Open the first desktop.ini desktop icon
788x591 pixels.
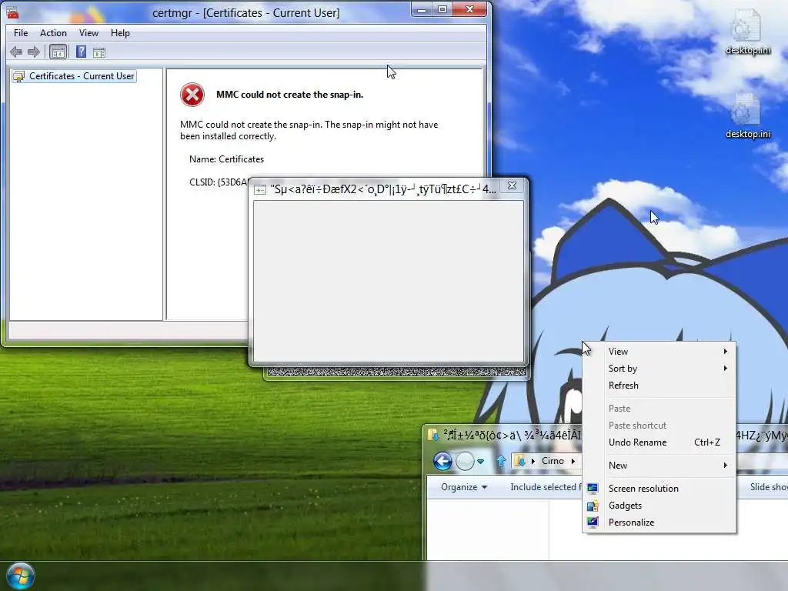747,31
